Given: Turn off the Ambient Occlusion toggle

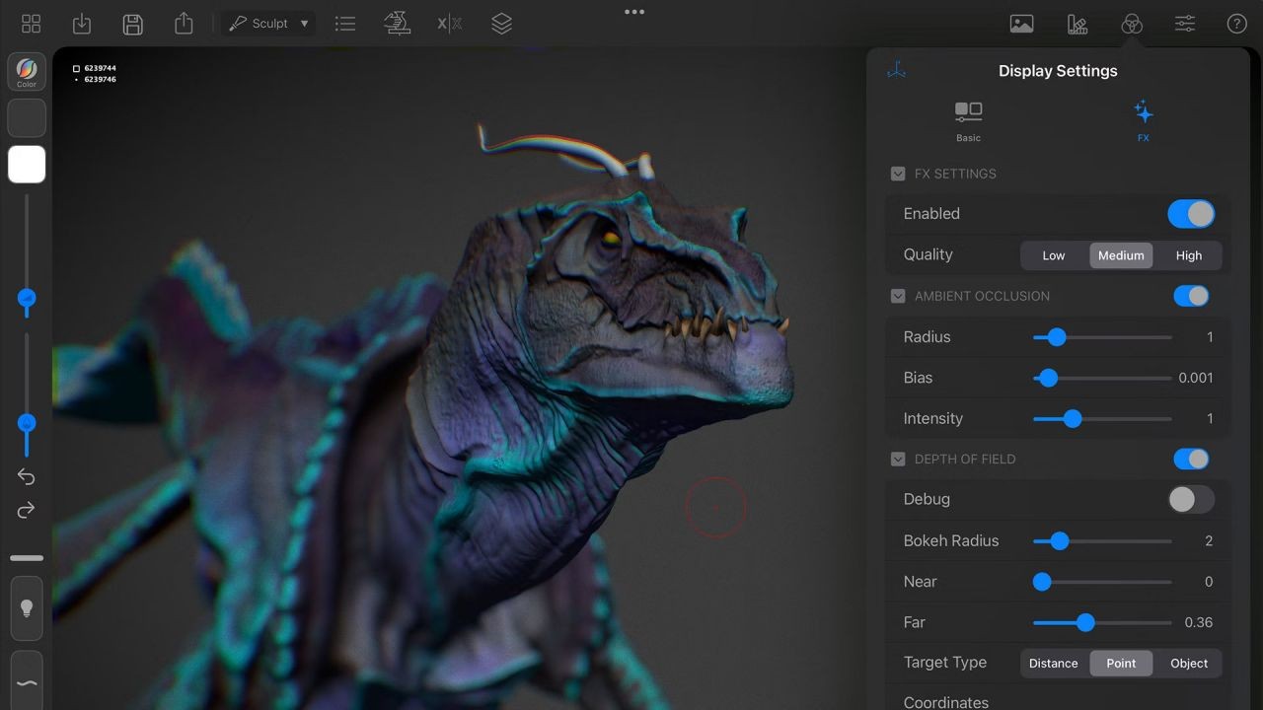Looking at the screenshot, I should point(1191,296).
